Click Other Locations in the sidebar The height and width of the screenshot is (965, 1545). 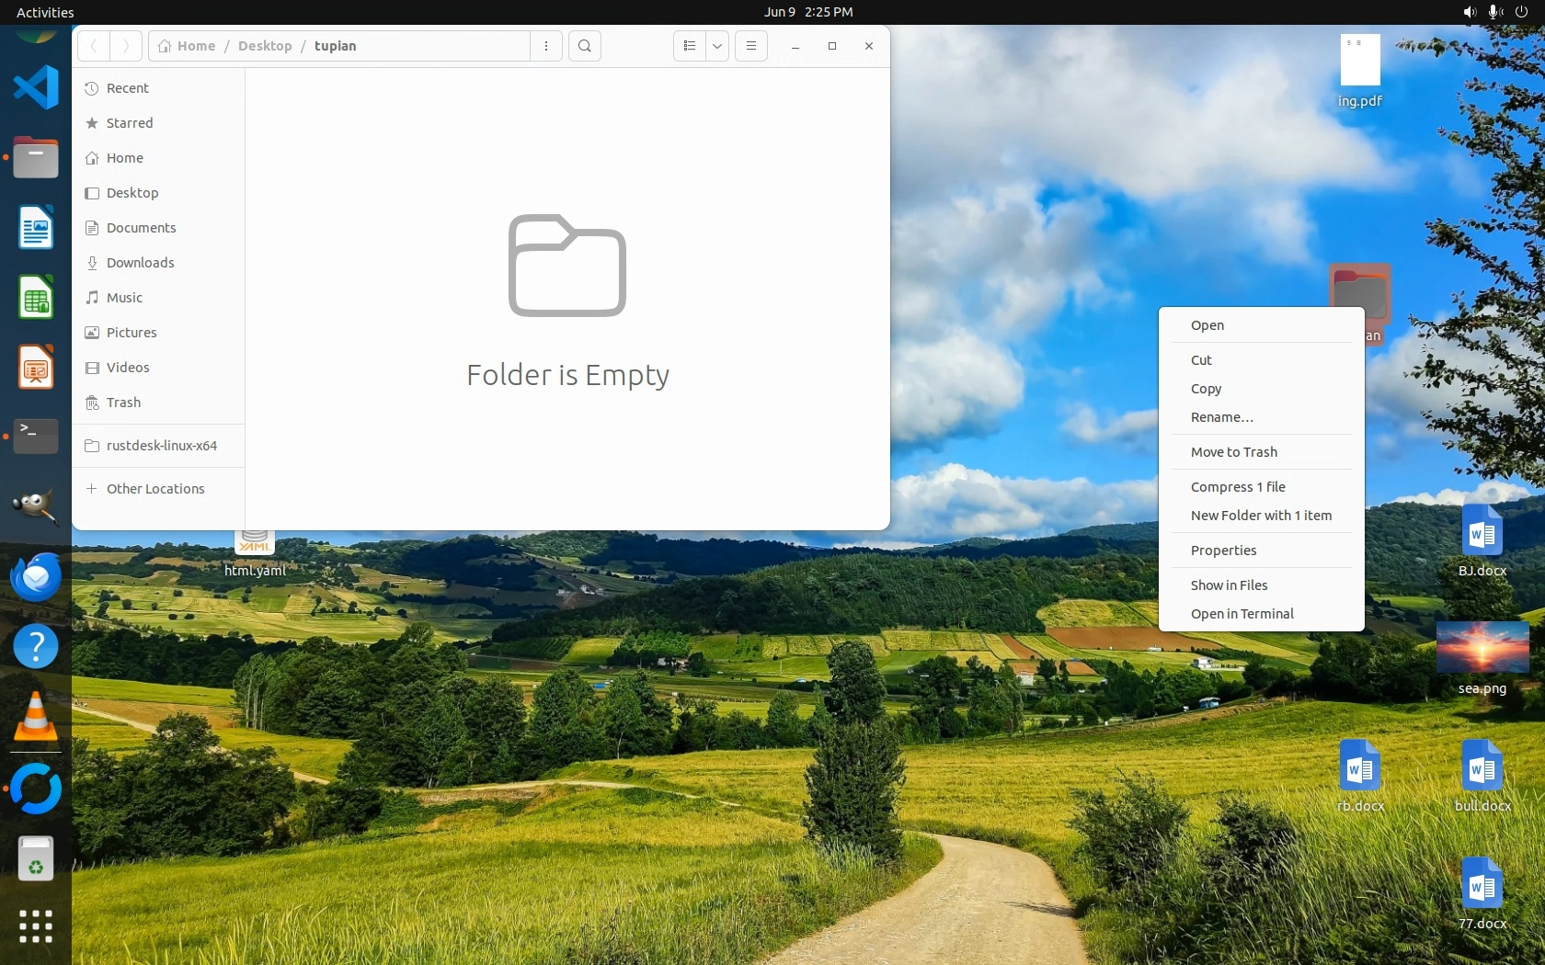(155, 489)
